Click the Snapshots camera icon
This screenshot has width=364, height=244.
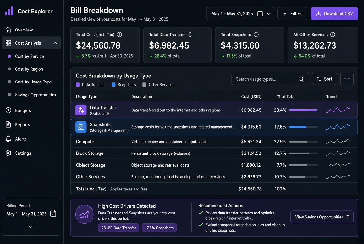(x=81, y=127)
